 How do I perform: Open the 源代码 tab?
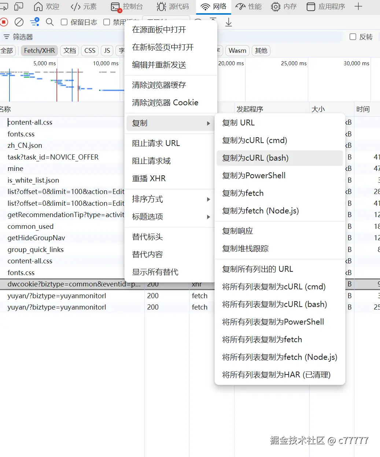[173, 7]
